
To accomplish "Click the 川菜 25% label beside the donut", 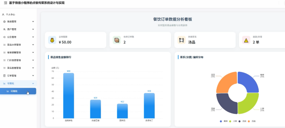I will [262, 109].
